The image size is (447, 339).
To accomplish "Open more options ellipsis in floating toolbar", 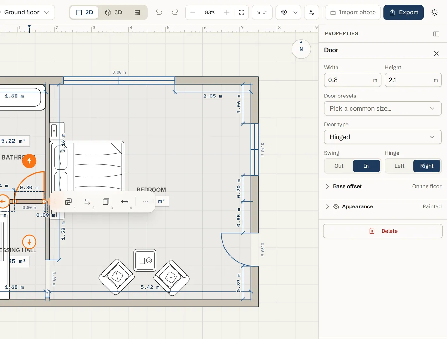I will (x=146, y=201).
